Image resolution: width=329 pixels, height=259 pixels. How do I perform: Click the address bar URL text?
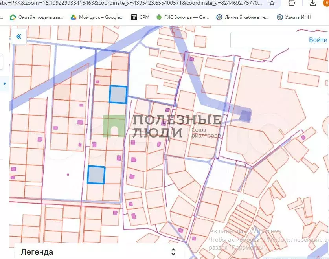(x=130, y=3)
